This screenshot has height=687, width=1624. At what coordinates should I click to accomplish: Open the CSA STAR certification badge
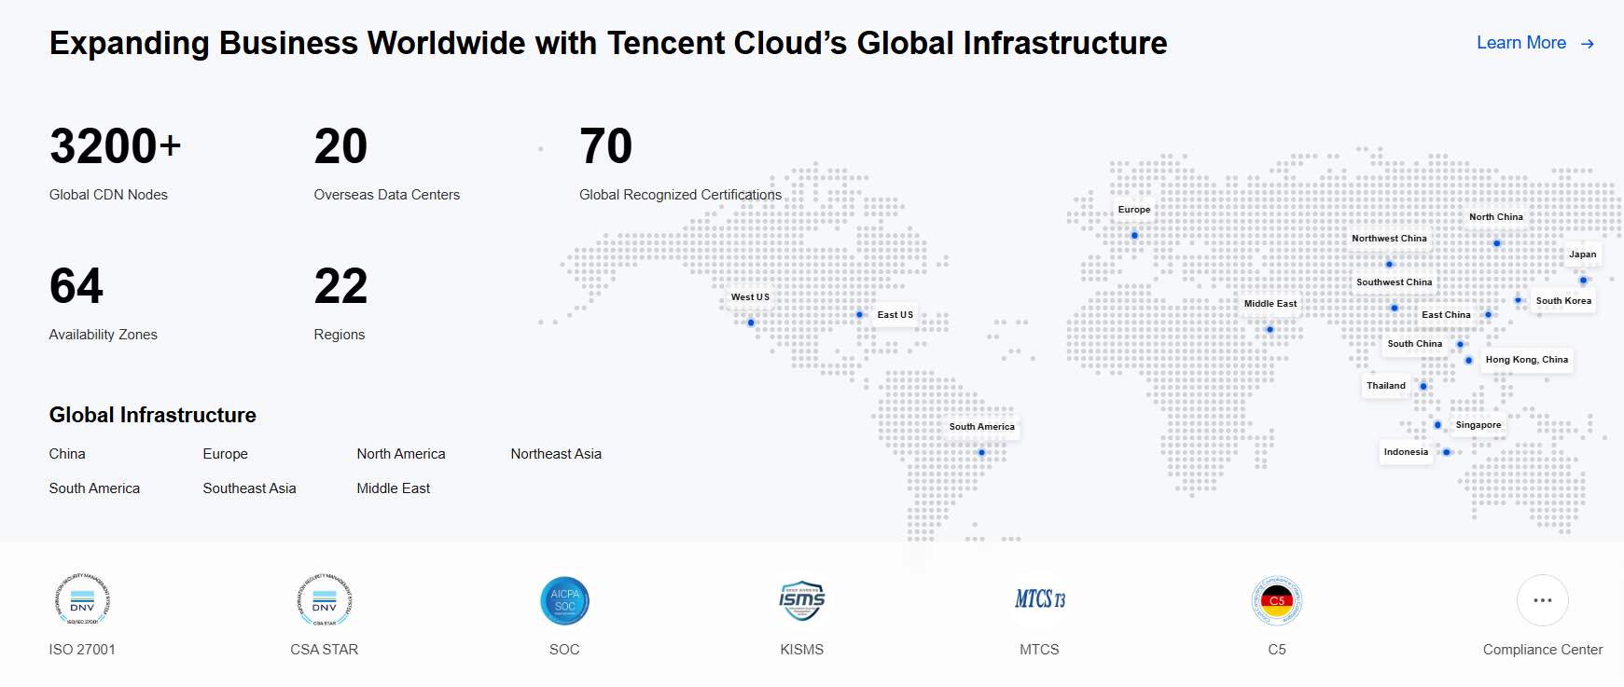(x=325, y=600)
